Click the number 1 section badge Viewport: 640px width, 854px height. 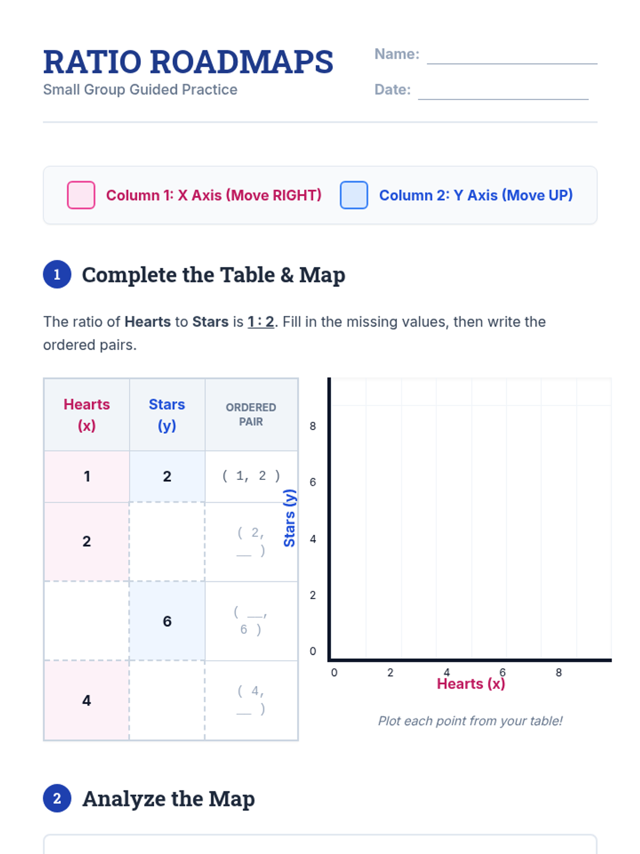tap(57, 274)
